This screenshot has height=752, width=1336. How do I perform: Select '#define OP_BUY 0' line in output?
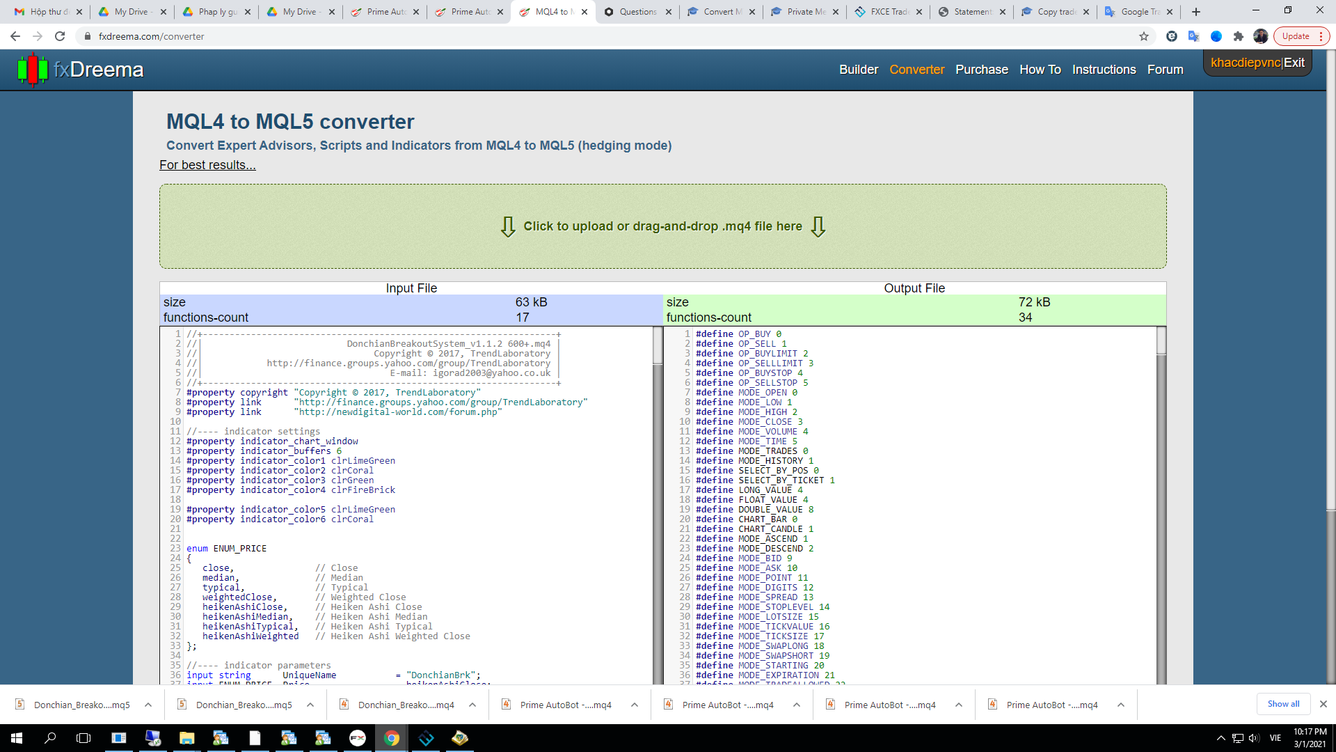pyautogui.click(x=738, y=334)
